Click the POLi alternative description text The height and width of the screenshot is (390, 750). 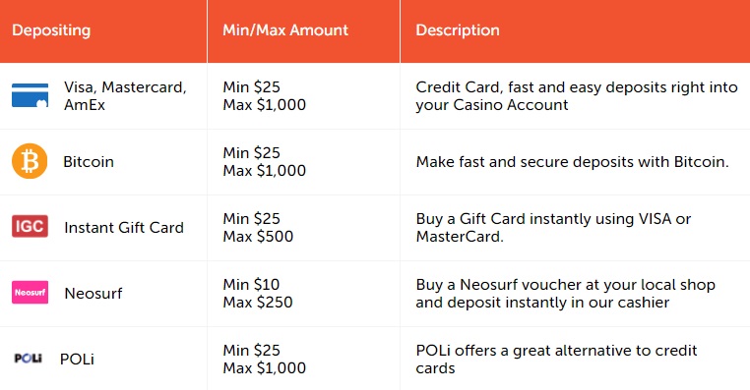click(556, 360)
